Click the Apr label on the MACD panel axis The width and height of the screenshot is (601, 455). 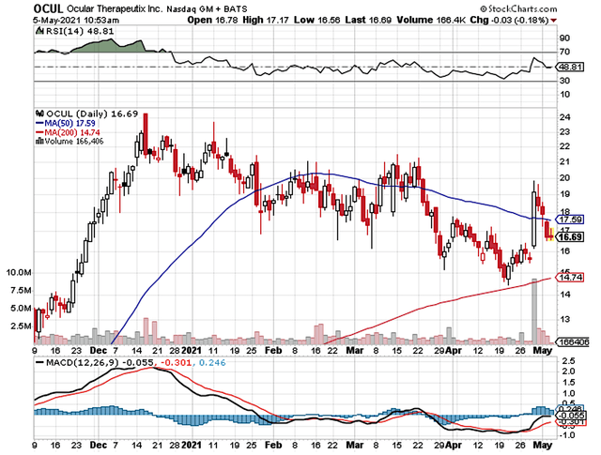click(455, 445)
